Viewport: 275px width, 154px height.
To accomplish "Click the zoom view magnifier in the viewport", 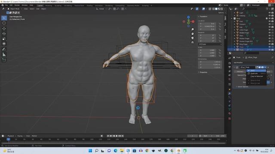I will tap(192, 30).
